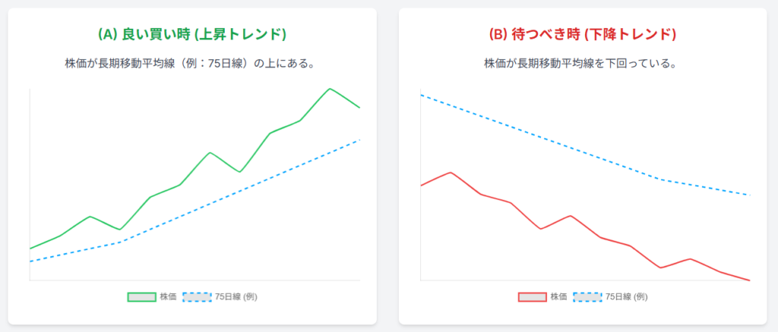
Task: Click the highest peak of the green line
Action: [330, 89]
